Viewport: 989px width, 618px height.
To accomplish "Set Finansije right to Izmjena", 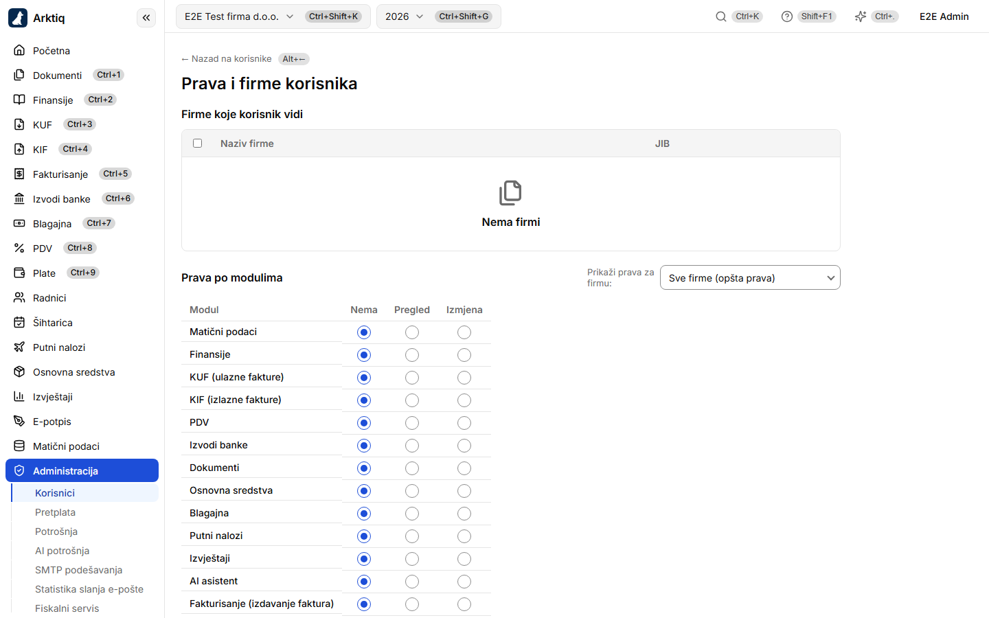I will (x=464, y=355).
